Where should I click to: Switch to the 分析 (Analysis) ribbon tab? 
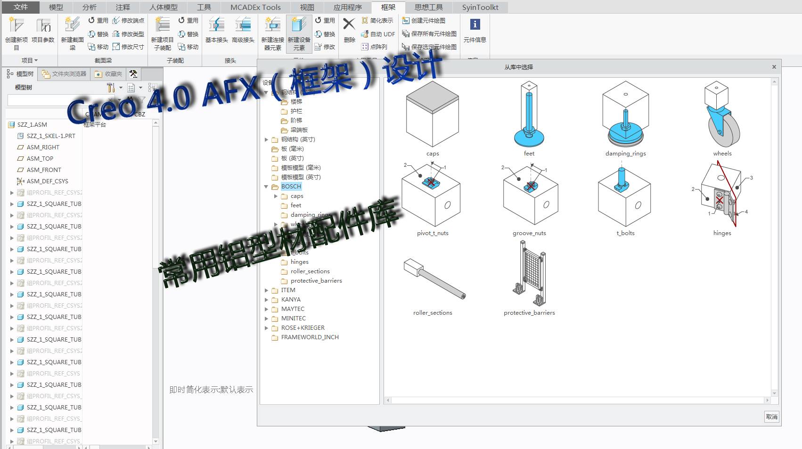point(89,7)
